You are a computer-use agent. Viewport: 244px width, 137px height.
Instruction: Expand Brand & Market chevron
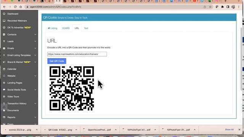pos(35,62)
